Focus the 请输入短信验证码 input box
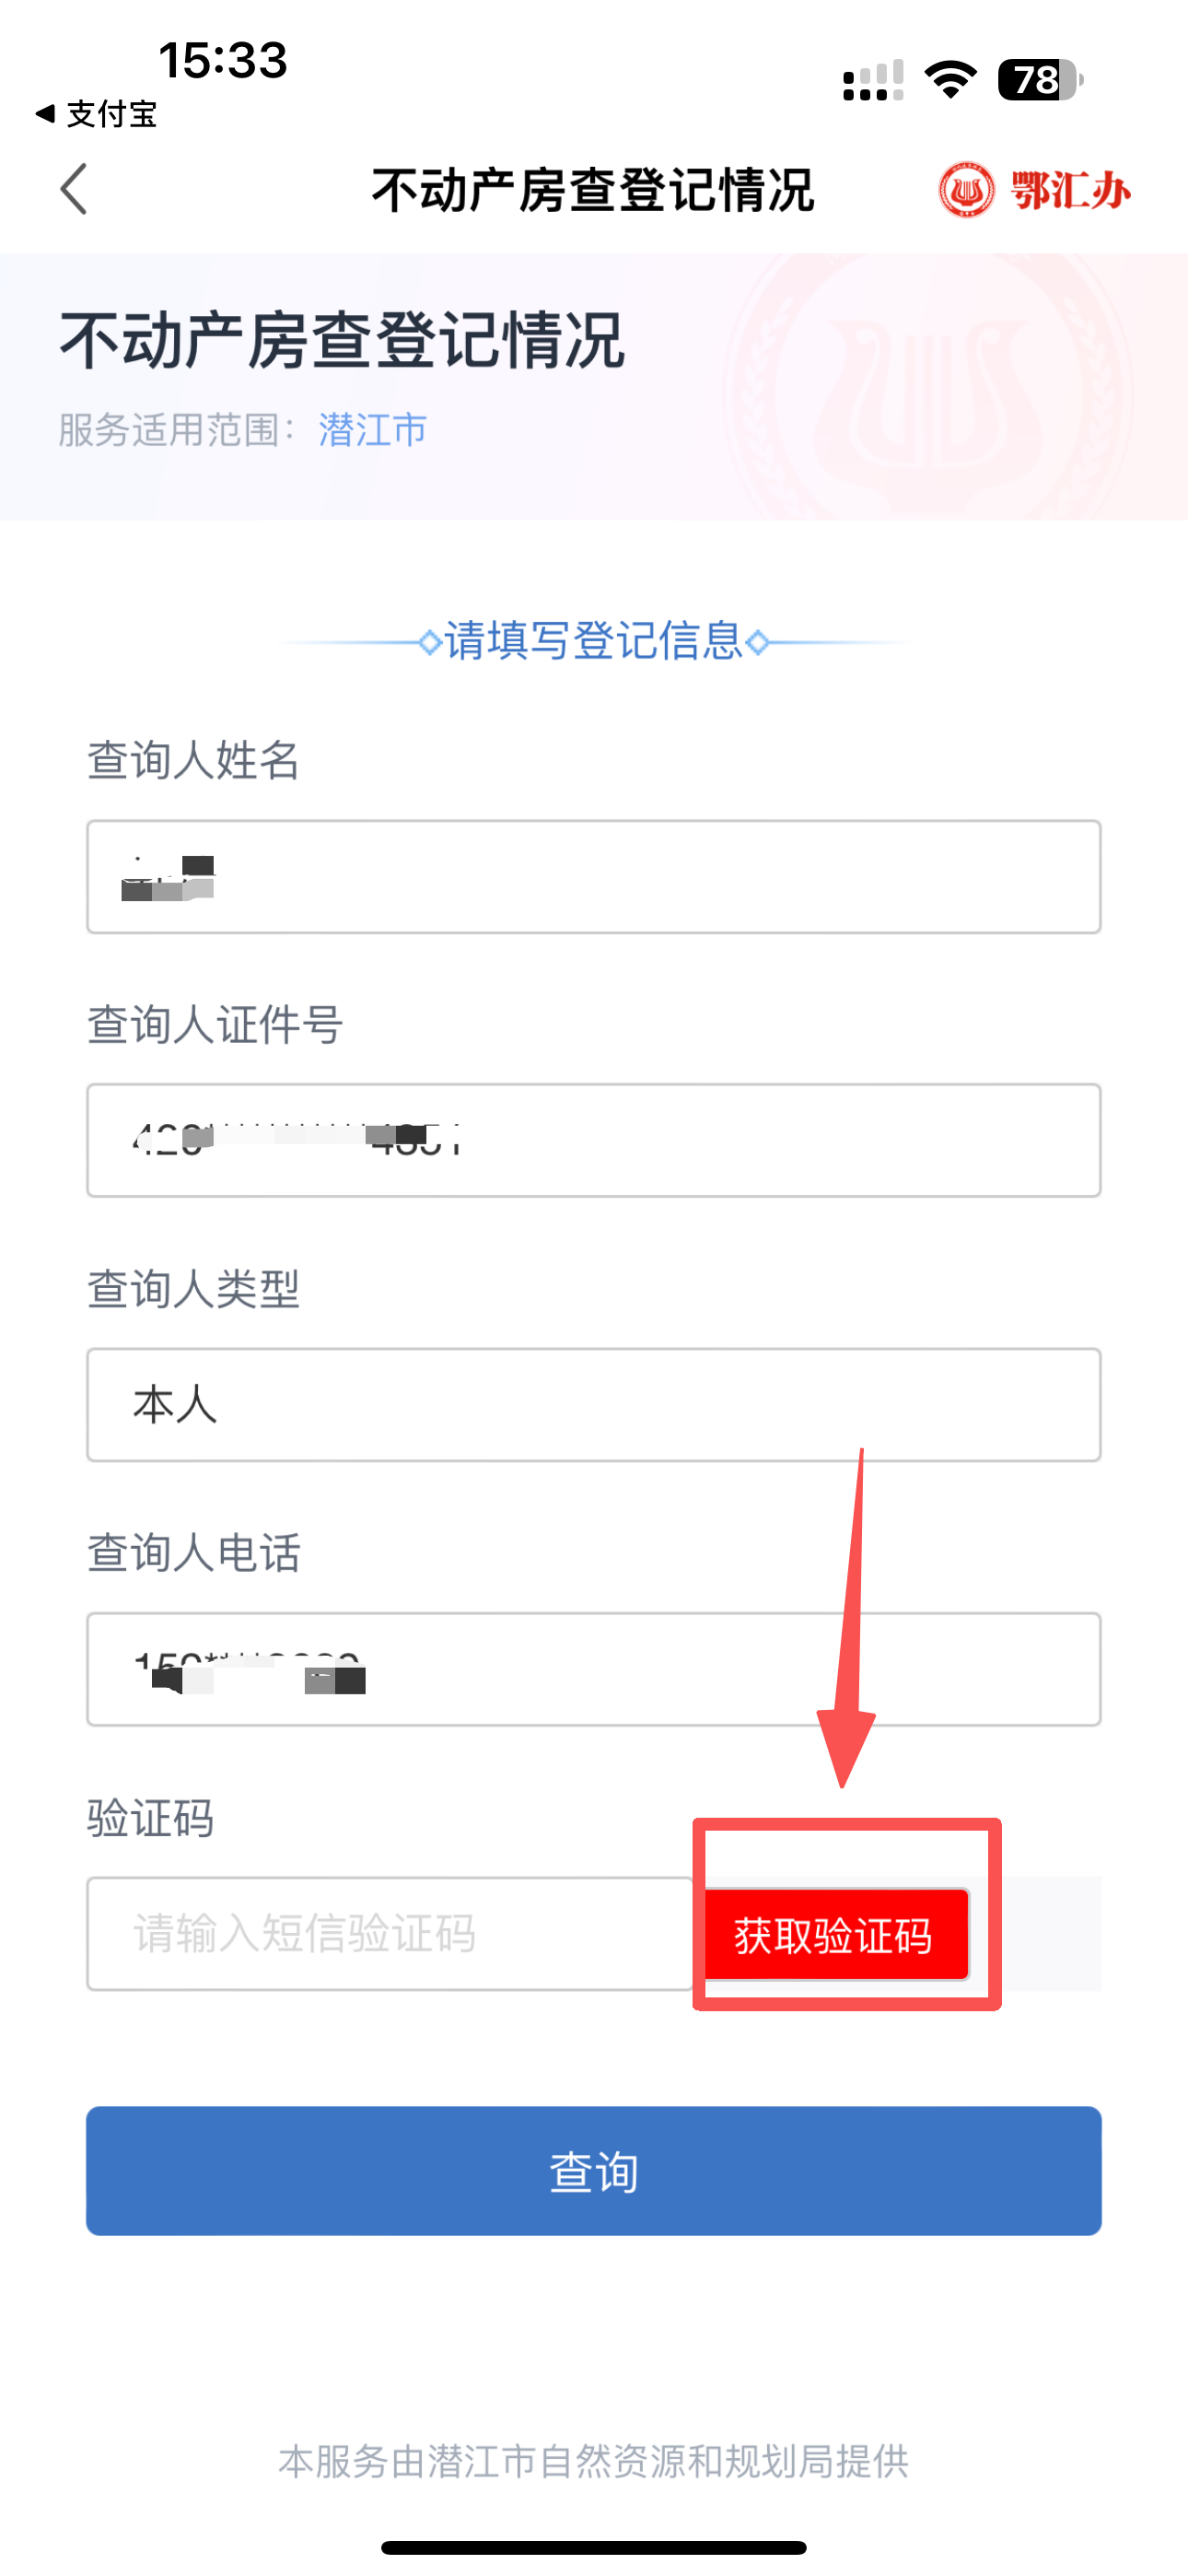Image resolution: width=1188 pixels, height=2576 pixels. (x=390, y=1933)
